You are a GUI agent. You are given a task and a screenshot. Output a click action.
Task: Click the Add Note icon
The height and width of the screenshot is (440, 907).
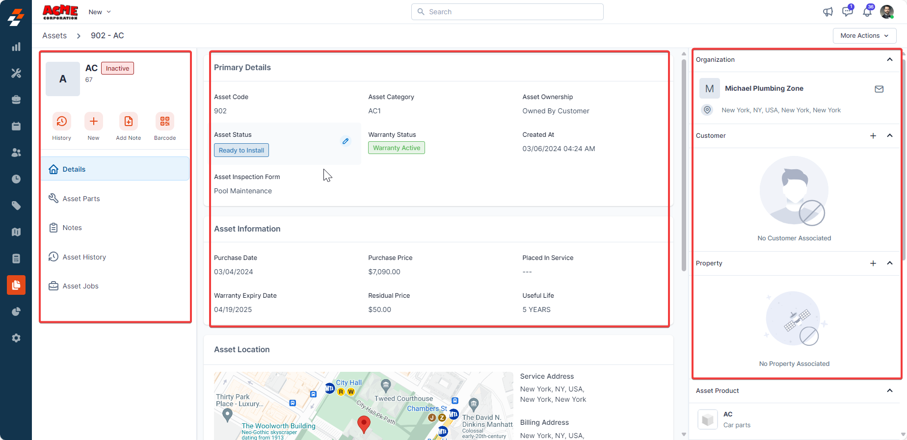click(128, 121)
